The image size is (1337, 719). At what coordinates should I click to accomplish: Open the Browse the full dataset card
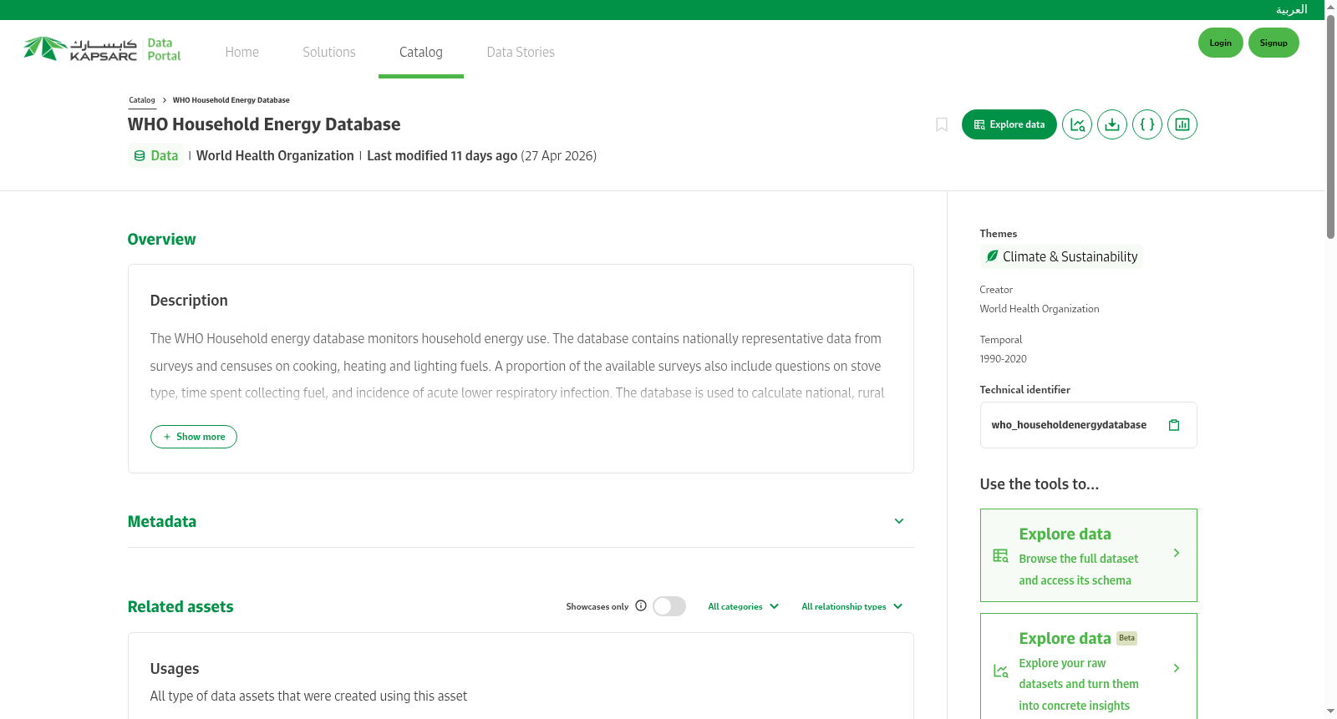pos(1089,555)
